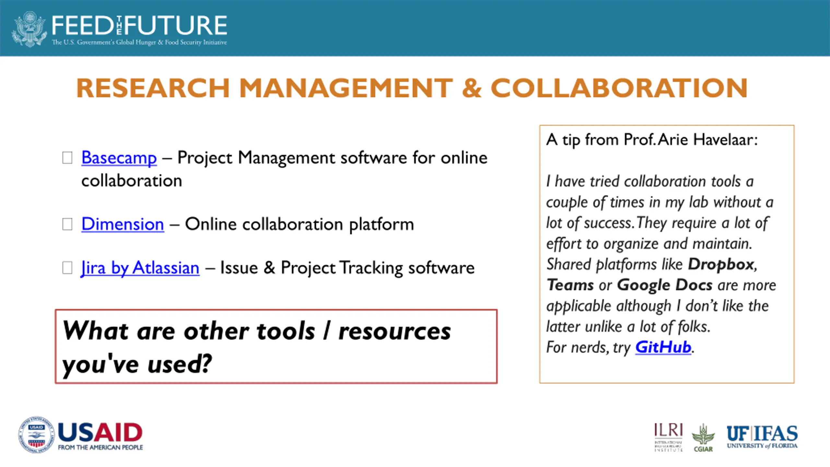Click the USAID wordmark at the bottom
Screen dimensions: 830x467
tap(100, 433)
